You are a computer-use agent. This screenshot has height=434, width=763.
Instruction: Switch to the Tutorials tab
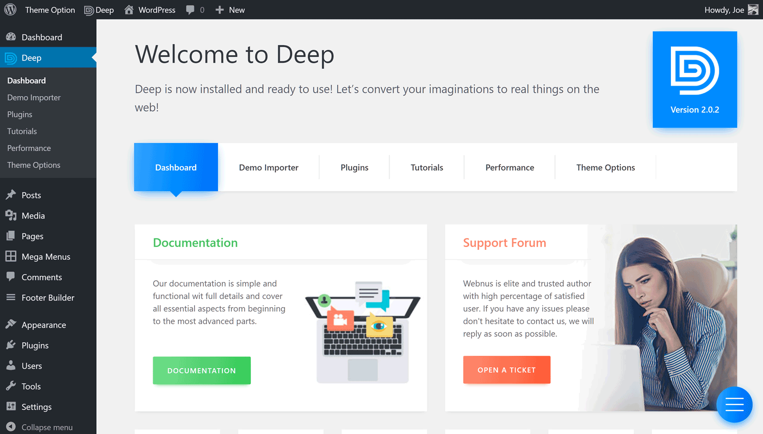coord(427,167)
